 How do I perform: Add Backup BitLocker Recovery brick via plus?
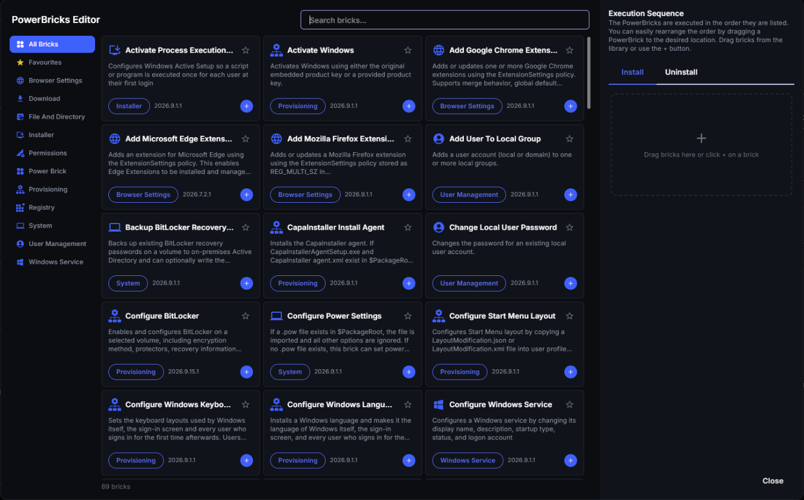pyautogui.click(x=247, y=283)
